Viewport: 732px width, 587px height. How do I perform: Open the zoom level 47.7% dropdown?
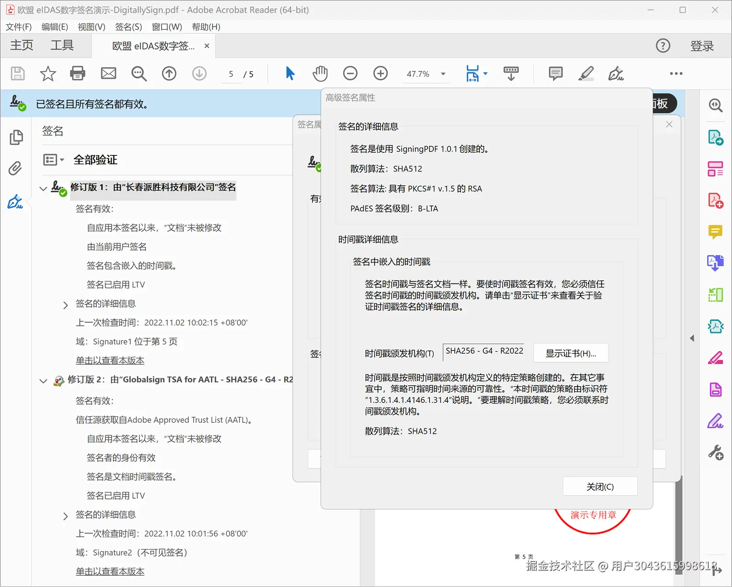click(443, 74)
